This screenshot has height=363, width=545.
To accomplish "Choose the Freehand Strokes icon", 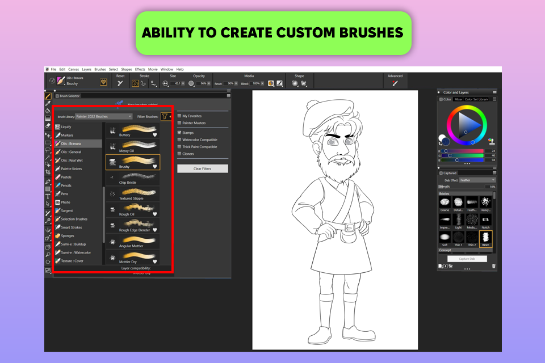I will pyautogui.click(x=135, y=83).
